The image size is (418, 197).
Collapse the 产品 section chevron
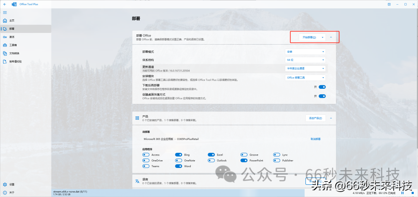click(331, 118)
